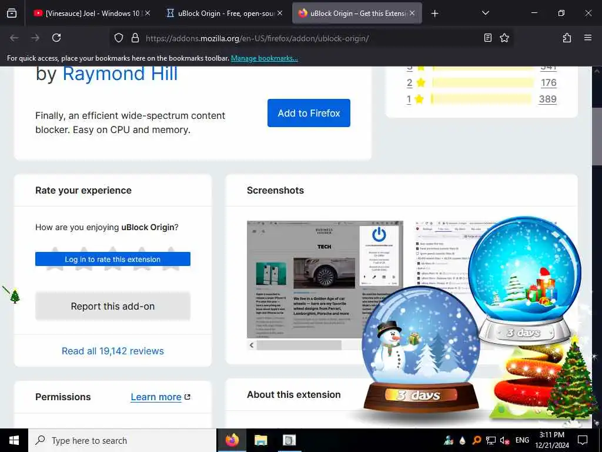This screenshot has width=602, height=452.
Task: Open the network tray icon
Action: 491,440
